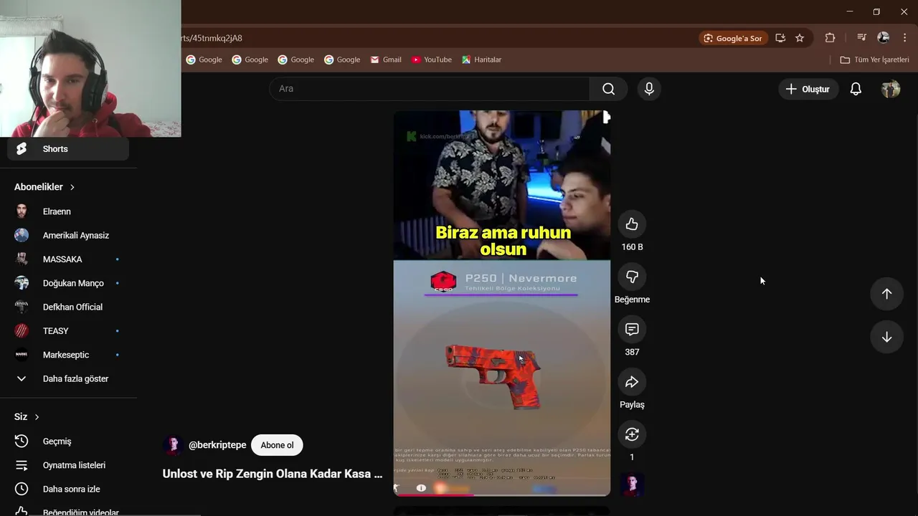Click the Shorts video progress bar
This screenshot has height=516, width=918.
point(502,494)
